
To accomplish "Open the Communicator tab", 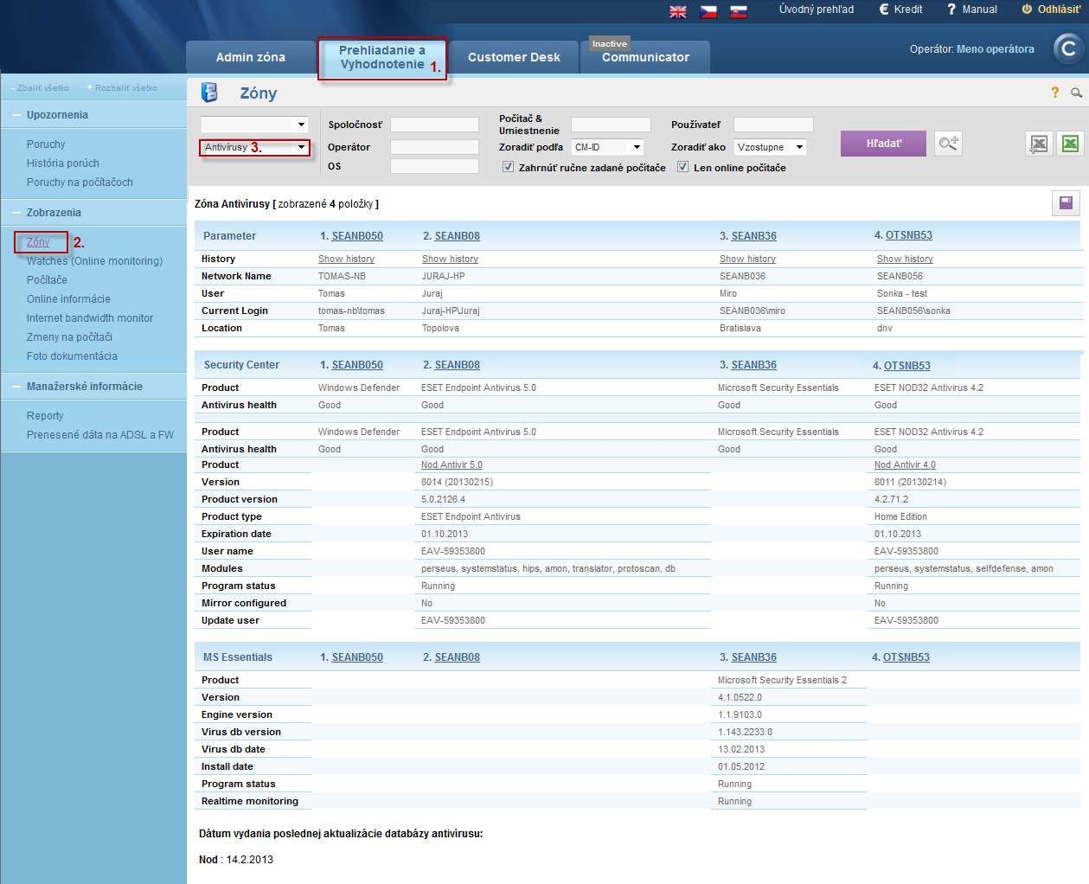I will coord(645,57).
